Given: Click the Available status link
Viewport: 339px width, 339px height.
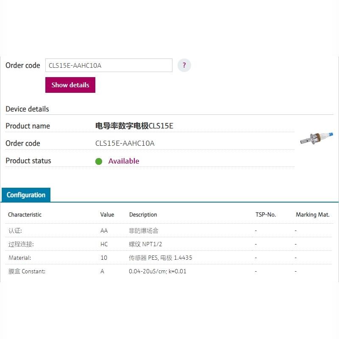Looking at the screenshot, I should pyautogui.click(x=124, y=161).
